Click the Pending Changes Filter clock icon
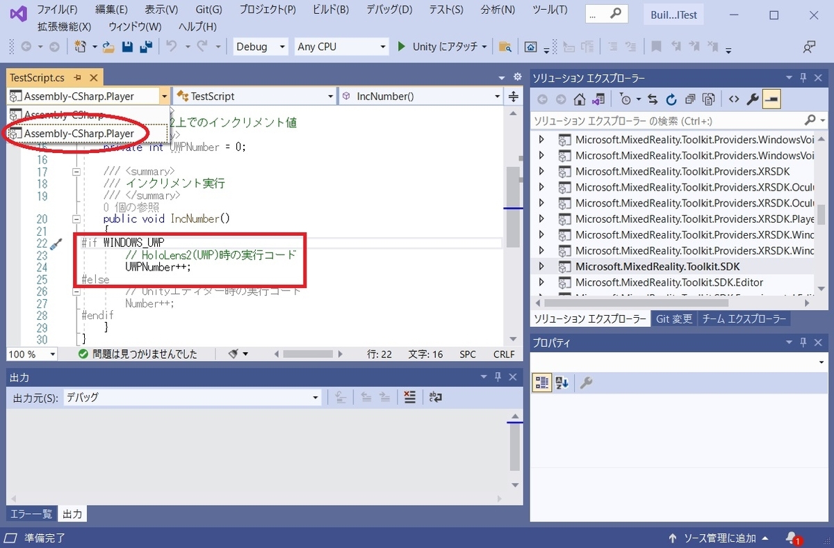This screenshot has height=548, width=834. [625, 99]
